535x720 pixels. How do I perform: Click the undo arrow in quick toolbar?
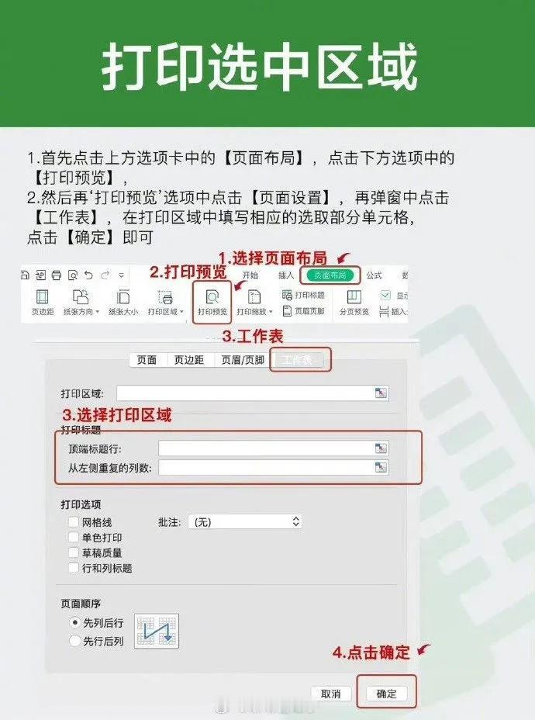[x=88, y=275]
